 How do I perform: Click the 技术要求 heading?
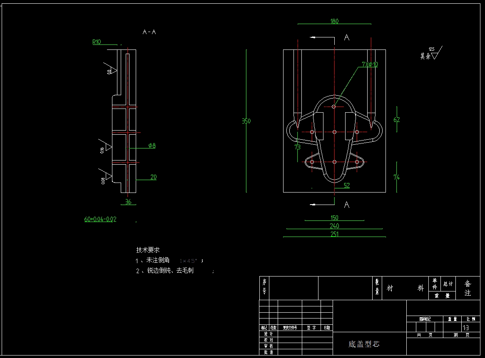[x=148, y=250]
